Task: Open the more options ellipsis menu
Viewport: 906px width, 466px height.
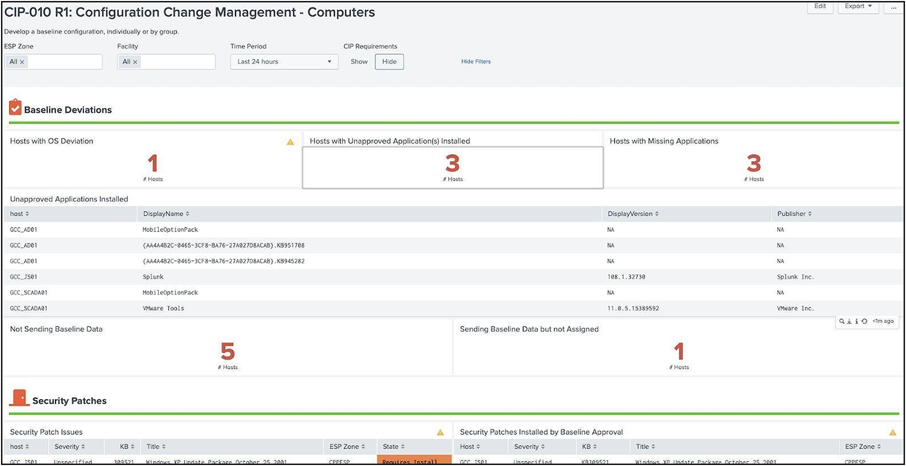Action: point(893,7)
